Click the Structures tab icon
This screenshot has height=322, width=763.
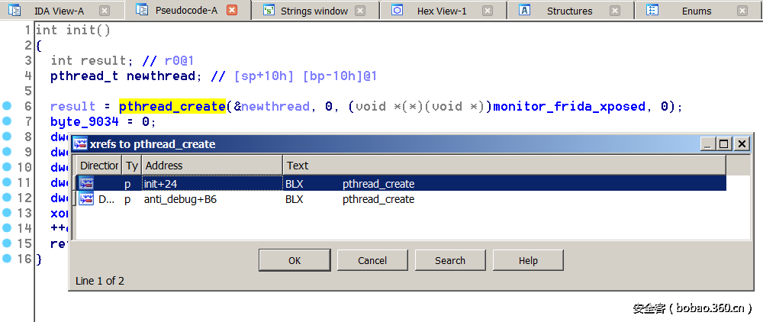click(x=525, y=11)
